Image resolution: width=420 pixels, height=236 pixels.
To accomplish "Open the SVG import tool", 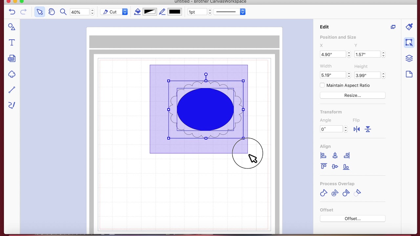I will point(12,58).
